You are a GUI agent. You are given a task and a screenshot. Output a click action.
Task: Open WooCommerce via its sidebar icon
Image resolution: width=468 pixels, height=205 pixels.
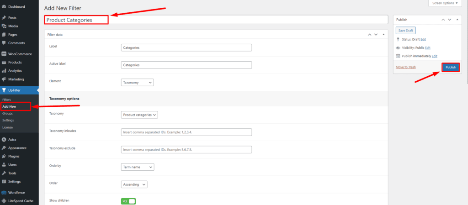pyautogui.click(x=4, y=54)
